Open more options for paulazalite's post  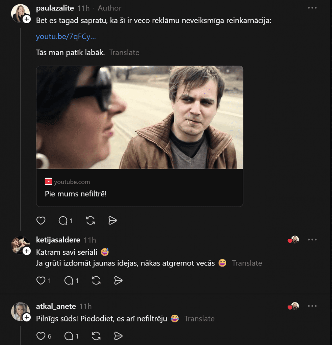312,8
